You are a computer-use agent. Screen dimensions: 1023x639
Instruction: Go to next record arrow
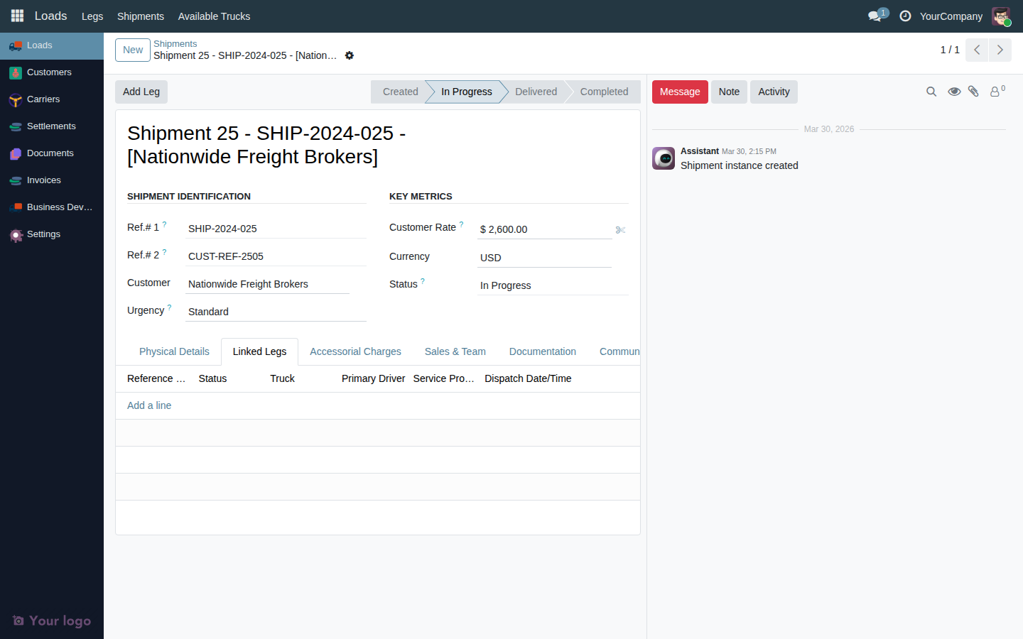click(1000, 50)
